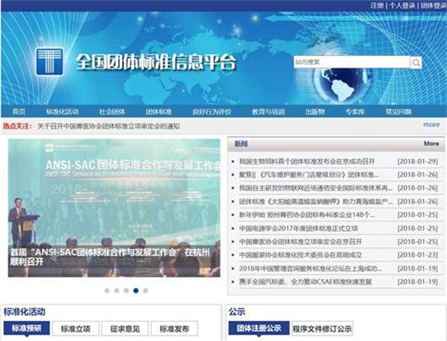
Task: Switch to 标准发布 tab
Action: pos(175,328)
